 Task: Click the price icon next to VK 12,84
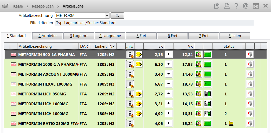click(199, 55)
